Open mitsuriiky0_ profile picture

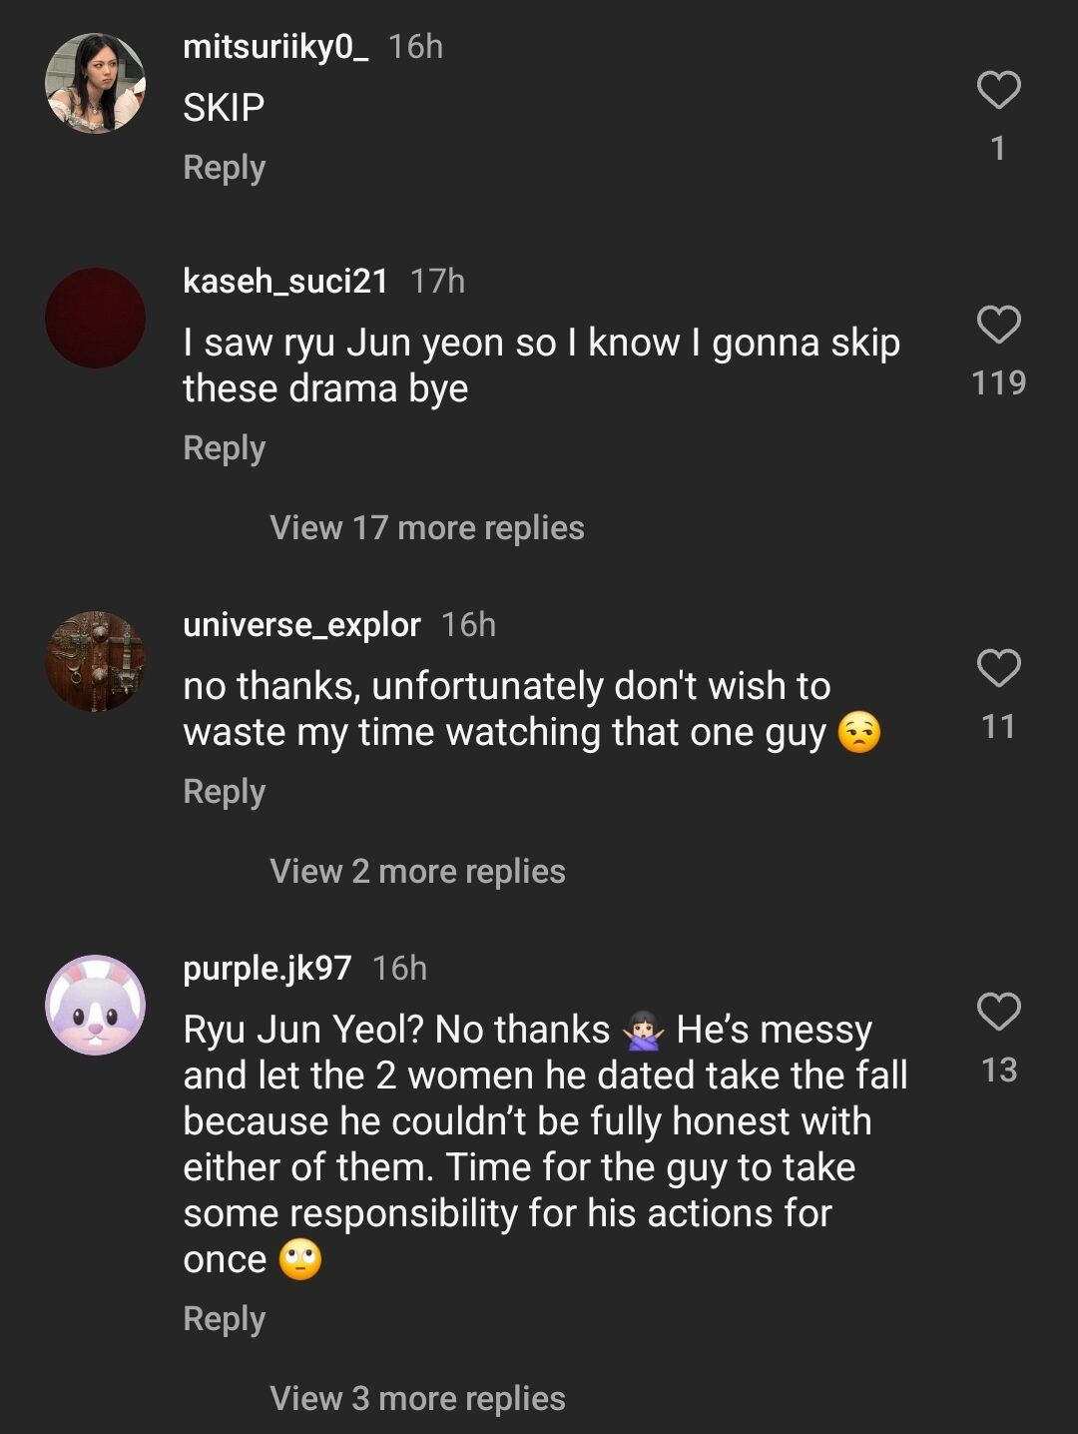[96, 83]
